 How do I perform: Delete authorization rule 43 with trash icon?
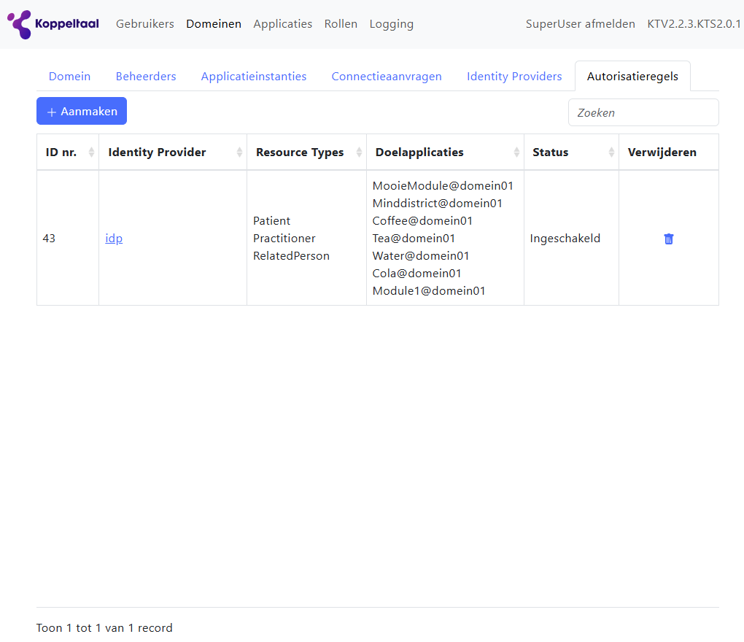668,239
